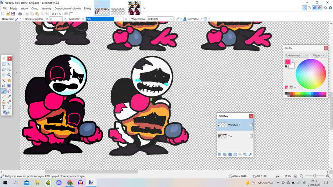The image size is (333, 187).
Task: Add a new layer in Warstwy panel
Action: [220, 154]
